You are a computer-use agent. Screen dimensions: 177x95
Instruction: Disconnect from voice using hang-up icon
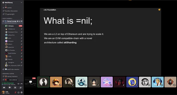coord(22,84)
